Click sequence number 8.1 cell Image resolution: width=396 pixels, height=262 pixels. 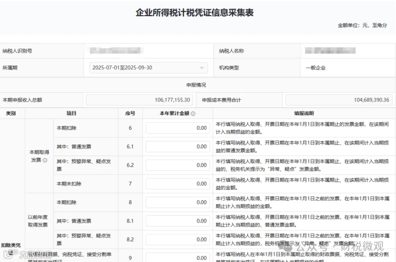tap(130, 221)
